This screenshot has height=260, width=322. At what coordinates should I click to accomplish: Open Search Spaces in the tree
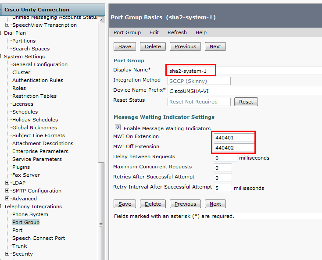coord(31,49)
